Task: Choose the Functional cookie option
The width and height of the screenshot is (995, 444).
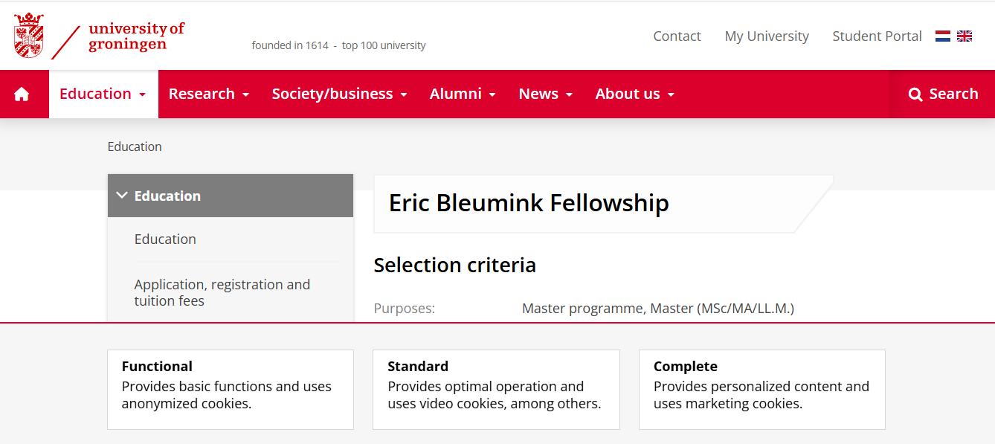Action: (x=231, y=389)
